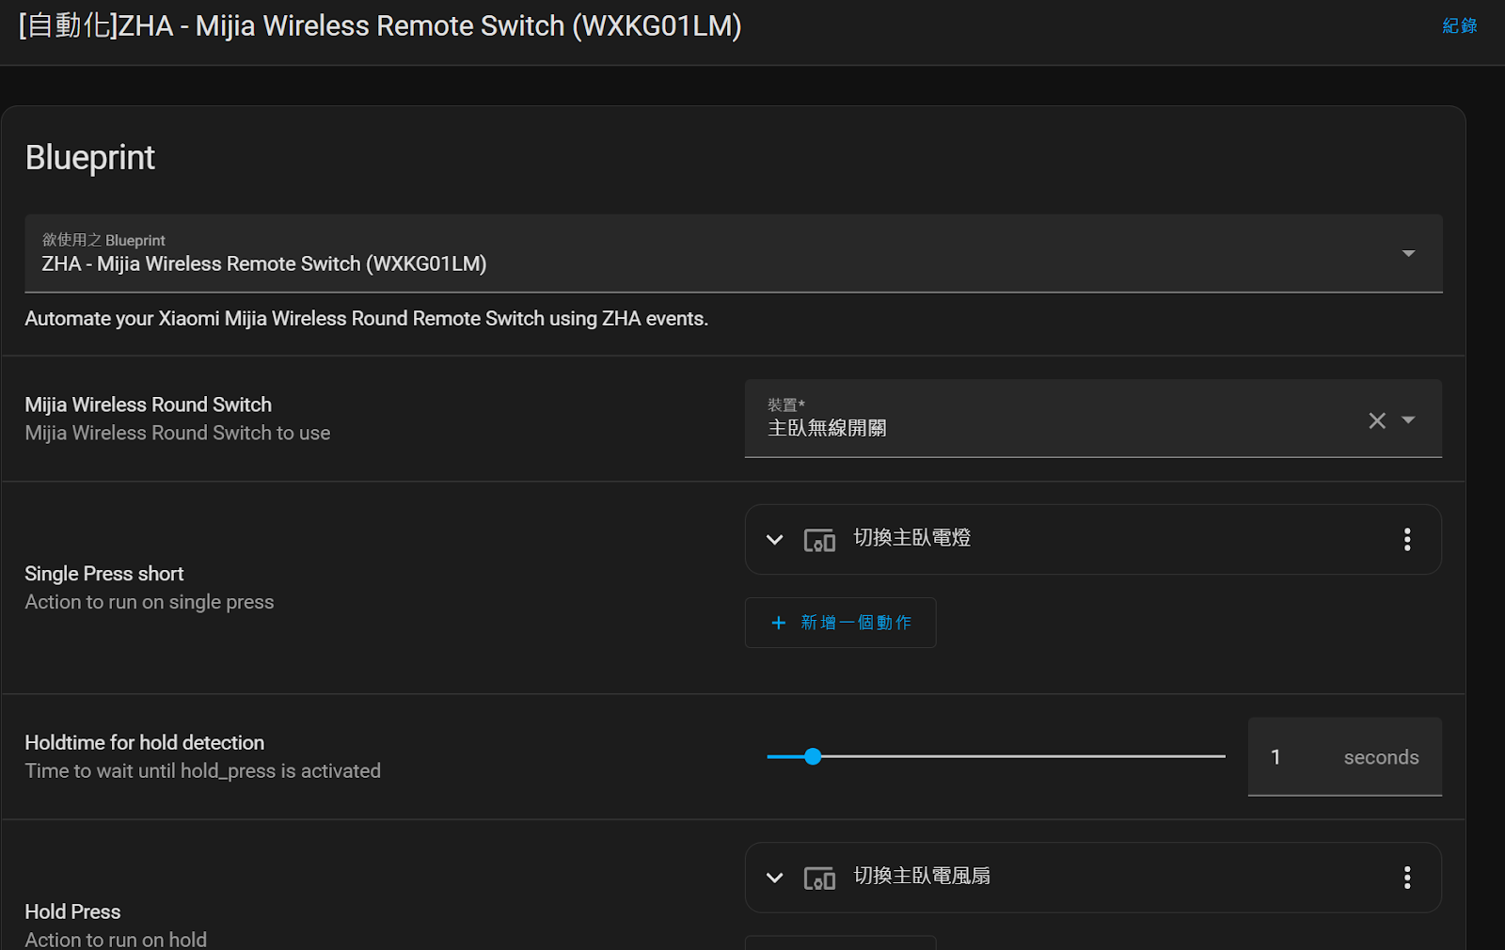Click the Holdtime seconds number field

tap(1344, 757)
